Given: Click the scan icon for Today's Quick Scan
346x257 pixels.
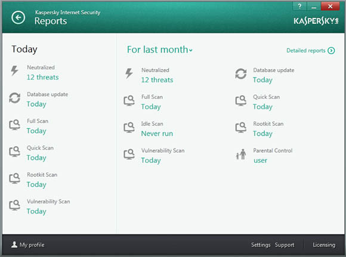Looking at the screenshot, I should click(x=14, y=151).
